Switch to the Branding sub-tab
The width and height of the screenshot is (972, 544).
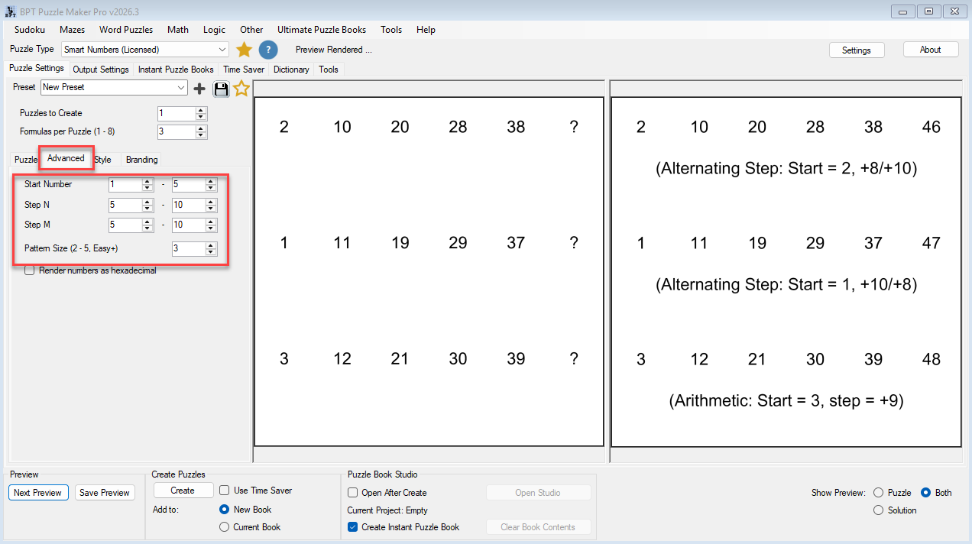(141, 160)
